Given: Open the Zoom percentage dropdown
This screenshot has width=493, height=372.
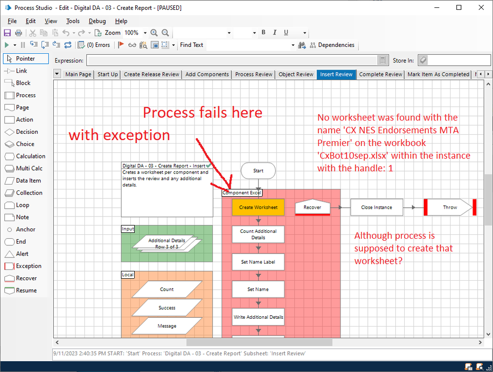Looking at the screenshot, I should click(145, 33).
